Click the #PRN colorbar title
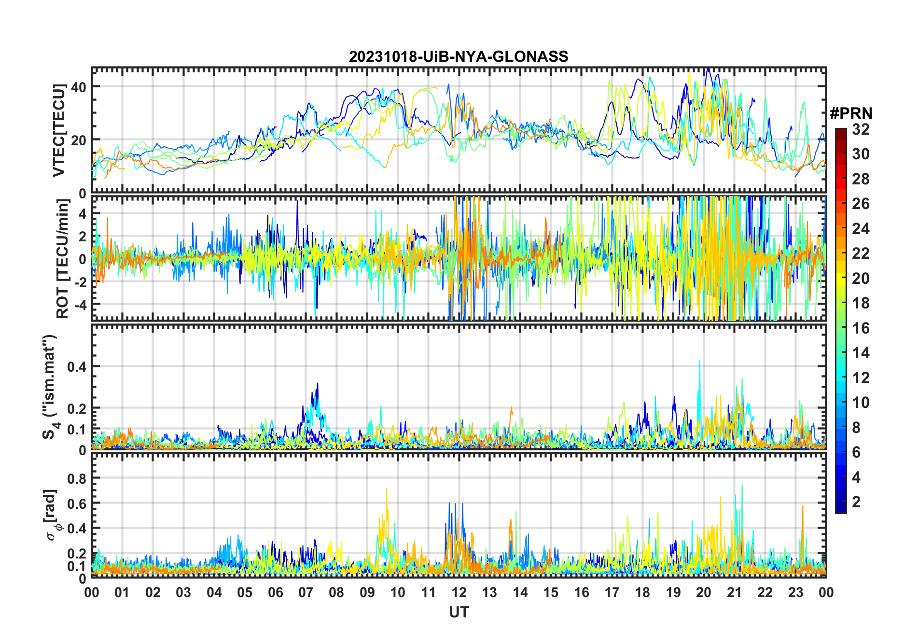 851,113
